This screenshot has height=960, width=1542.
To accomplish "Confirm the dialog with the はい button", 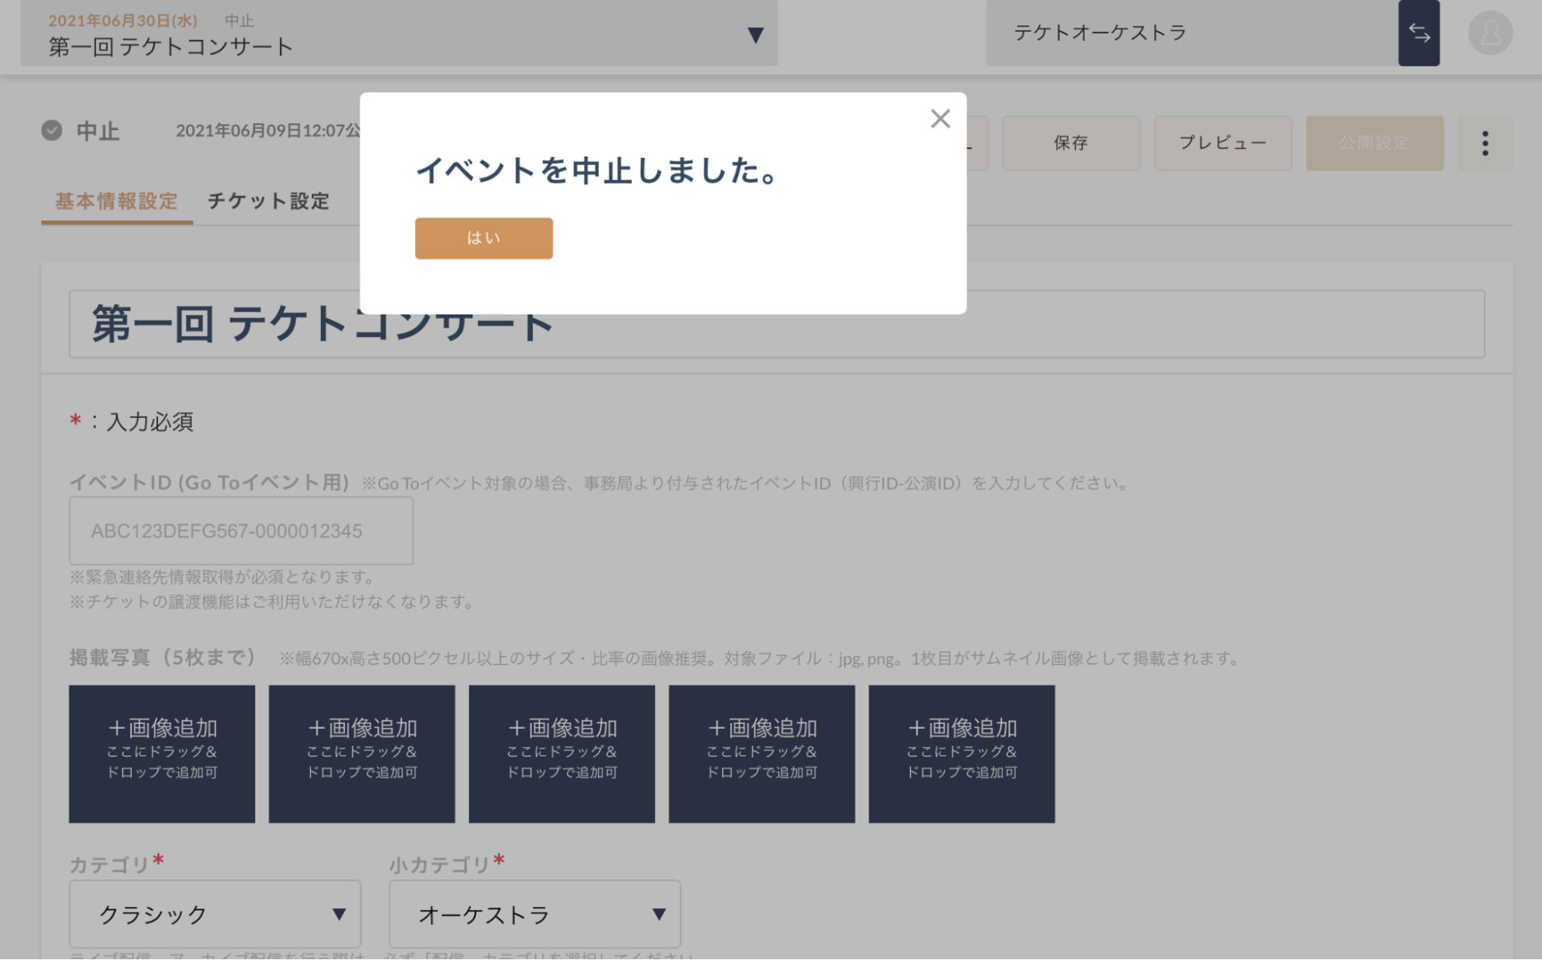I will (x=484, y=238).
